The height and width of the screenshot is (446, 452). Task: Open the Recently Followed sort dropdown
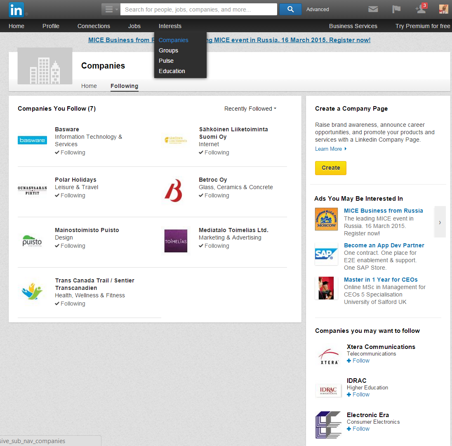pos(250,109)
